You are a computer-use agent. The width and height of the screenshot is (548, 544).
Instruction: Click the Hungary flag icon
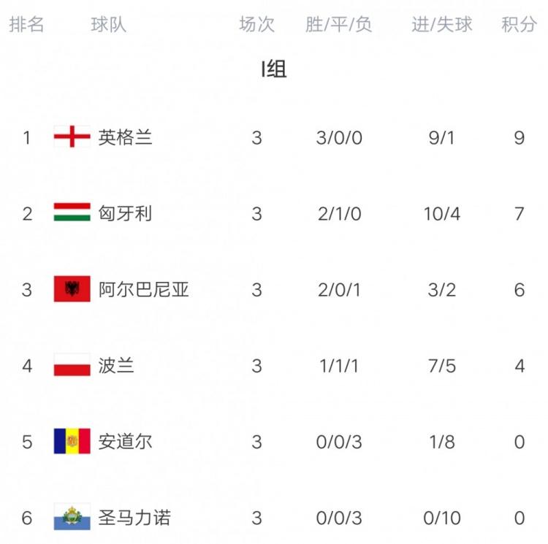72,212
